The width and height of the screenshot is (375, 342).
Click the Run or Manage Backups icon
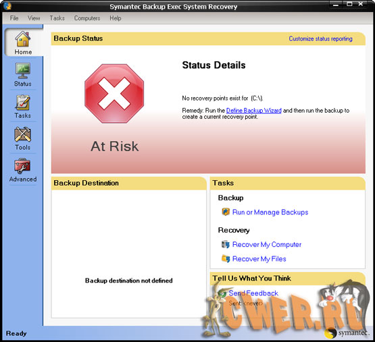tap(226, 212)
